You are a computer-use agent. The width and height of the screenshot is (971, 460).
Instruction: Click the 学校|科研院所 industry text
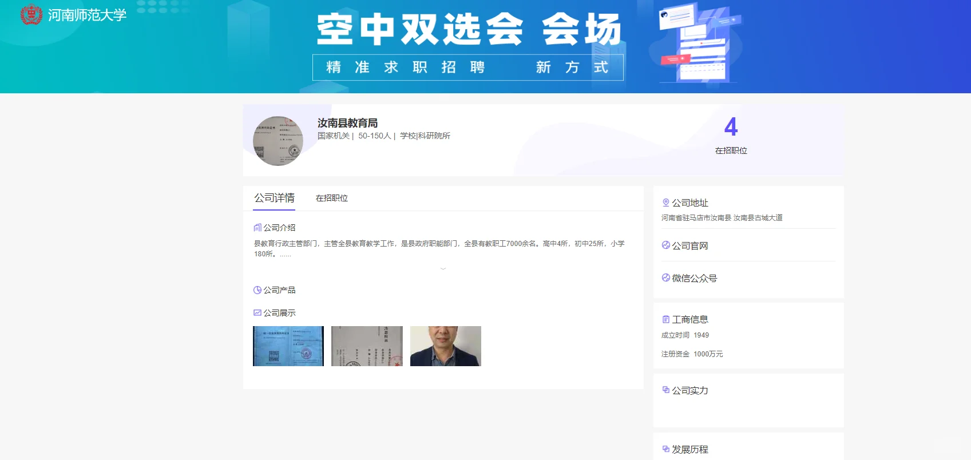tap(425, 136)
